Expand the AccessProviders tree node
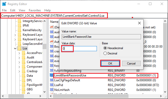 tap(19, 53)
